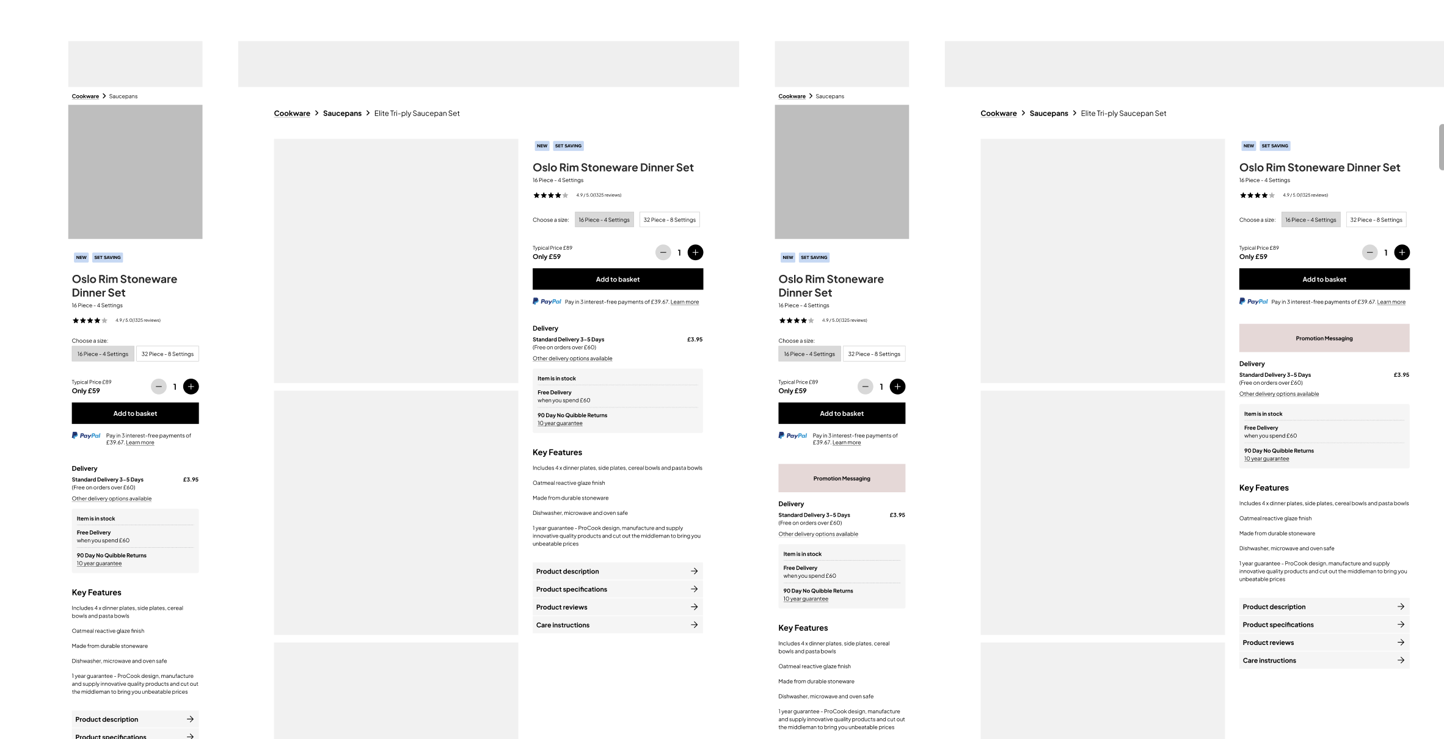1444x739 pixels.
Task: Select 32 Piece size in leftmost mobile layout without promotion
Action: pos(167,354)
